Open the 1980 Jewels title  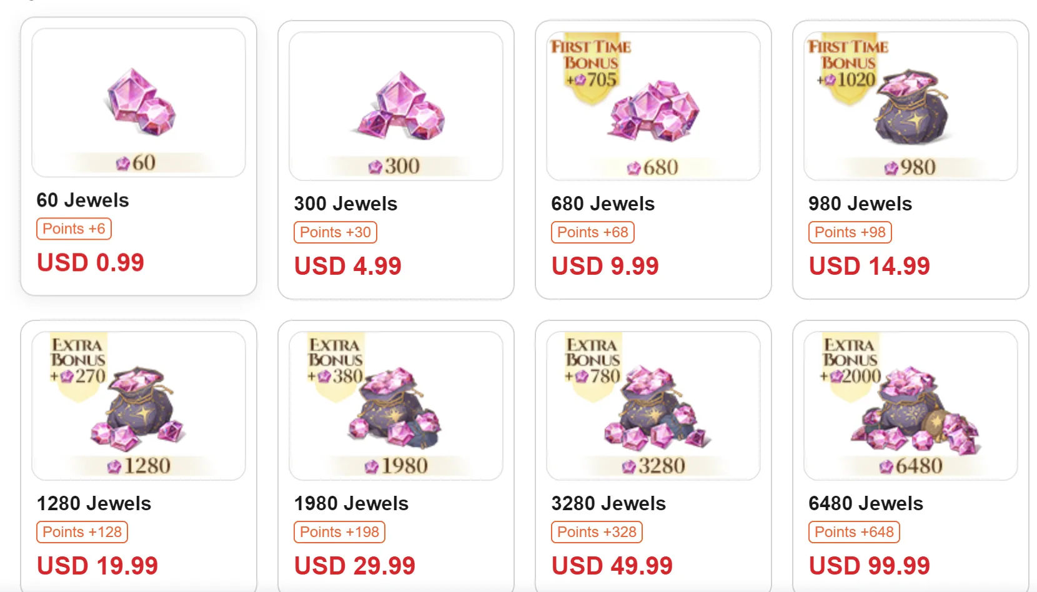coord(351,503)
